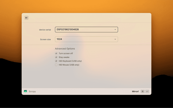Click the Command key icon
This screenshot has width=173, height=108.
(142, 92)
